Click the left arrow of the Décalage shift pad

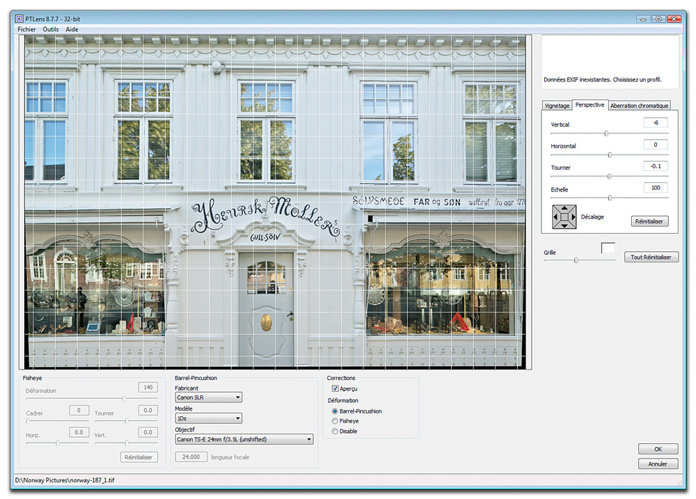555,216
